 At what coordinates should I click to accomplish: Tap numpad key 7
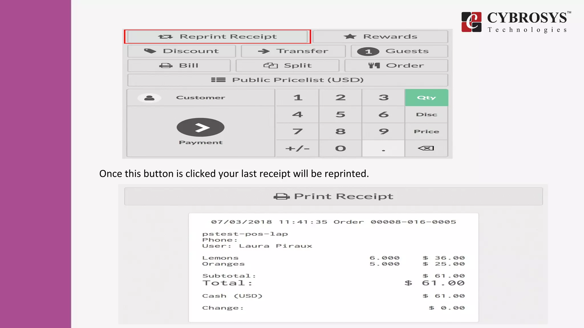click(x=297, y=132)
